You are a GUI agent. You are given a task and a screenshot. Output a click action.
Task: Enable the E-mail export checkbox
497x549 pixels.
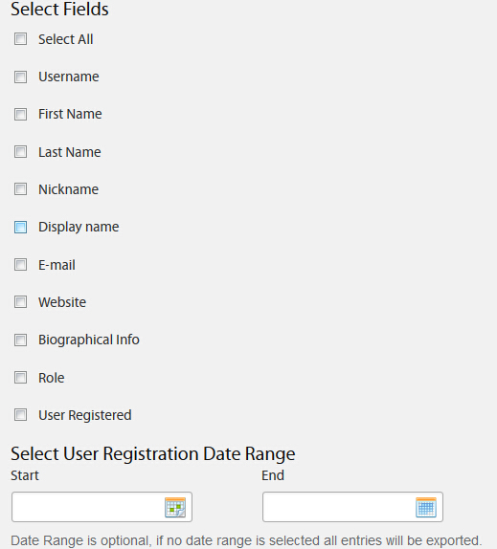tap(20, 264)
